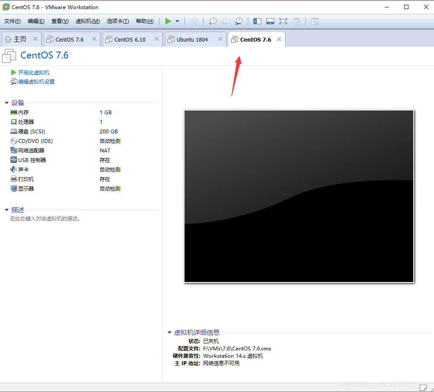Toggle the library sidebar view icon
This screenshot has width=434, height=392.
257,21
